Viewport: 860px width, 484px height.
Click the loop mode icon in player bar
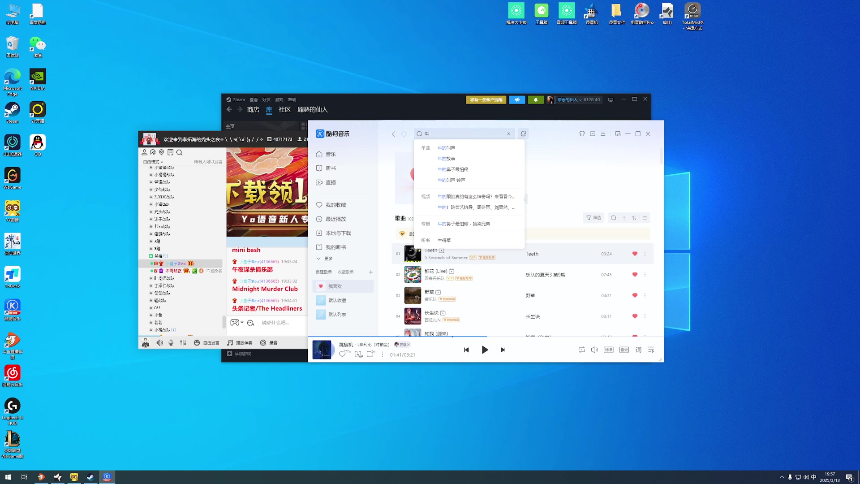point(581,350)
